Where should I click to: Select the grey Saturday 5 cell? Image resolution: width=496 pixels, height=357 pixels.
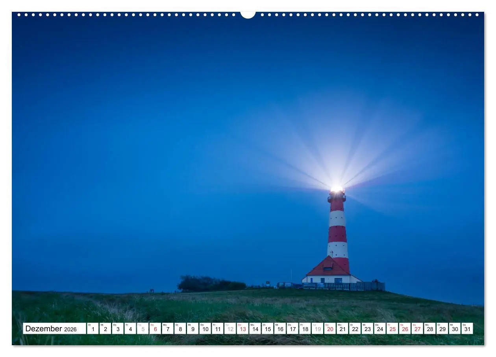(143, 329)
